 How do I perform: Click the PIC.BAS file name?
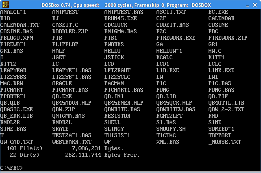(x=220, y=83)
